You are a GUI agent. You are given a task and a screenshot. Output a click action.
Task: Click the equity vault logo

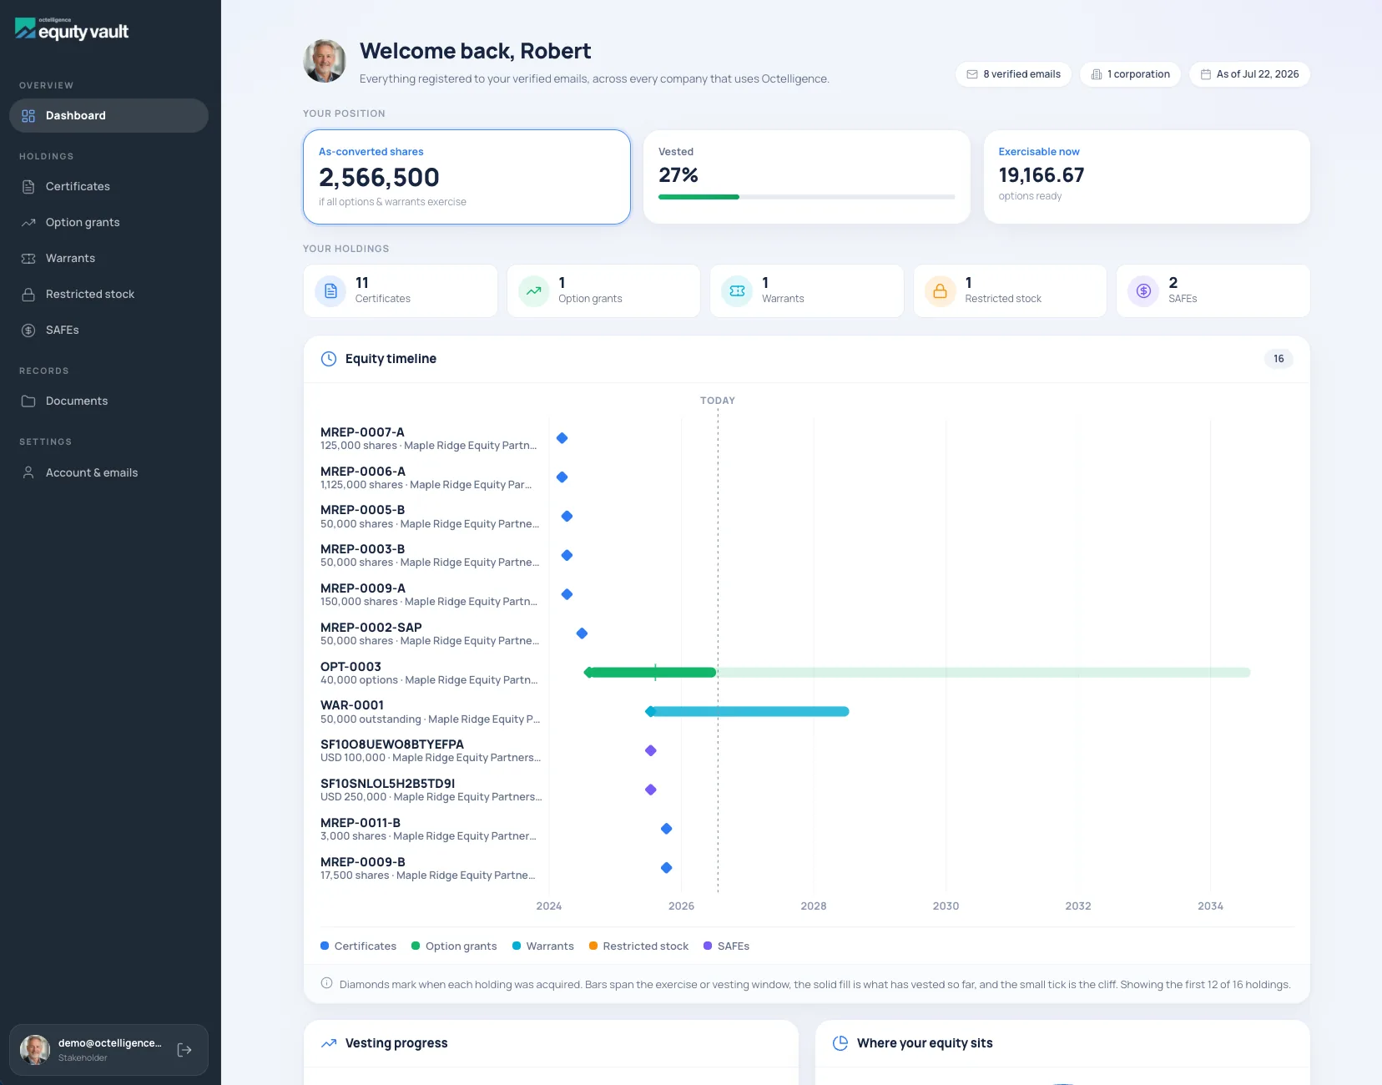click(x=72, y=30)
